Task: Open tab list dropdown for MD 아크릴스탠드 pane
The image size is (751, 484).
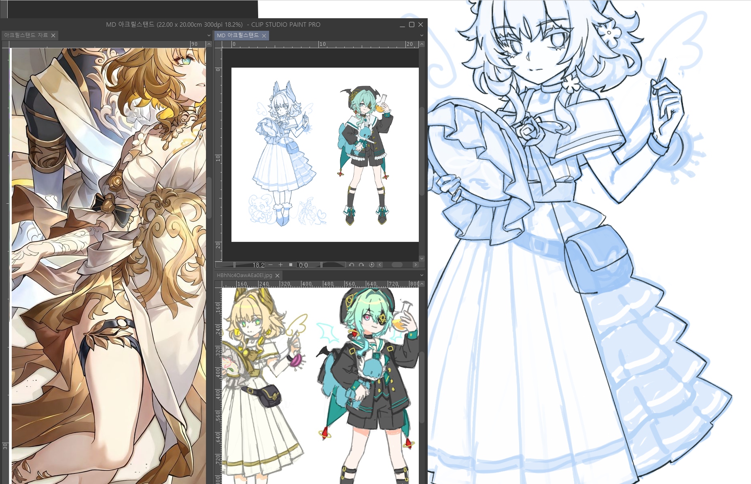Action: click(x=422, y=36)
